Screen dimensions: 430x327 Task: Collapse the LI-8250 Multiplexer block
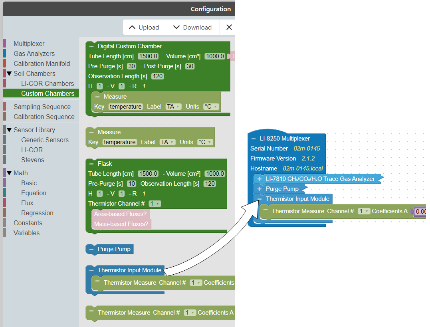(254, 139)
